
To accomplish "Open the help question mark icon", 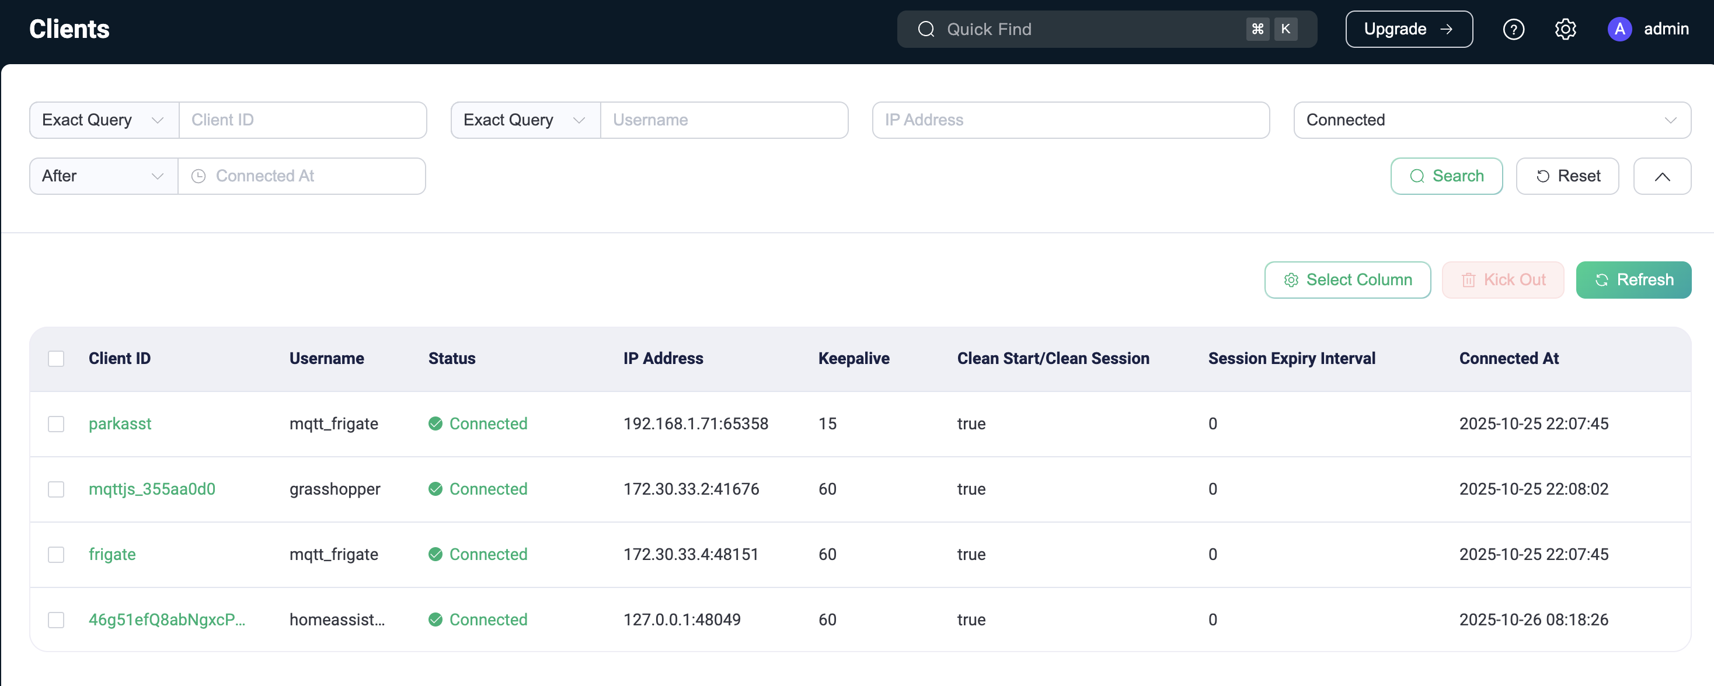I will (1513, 29).
